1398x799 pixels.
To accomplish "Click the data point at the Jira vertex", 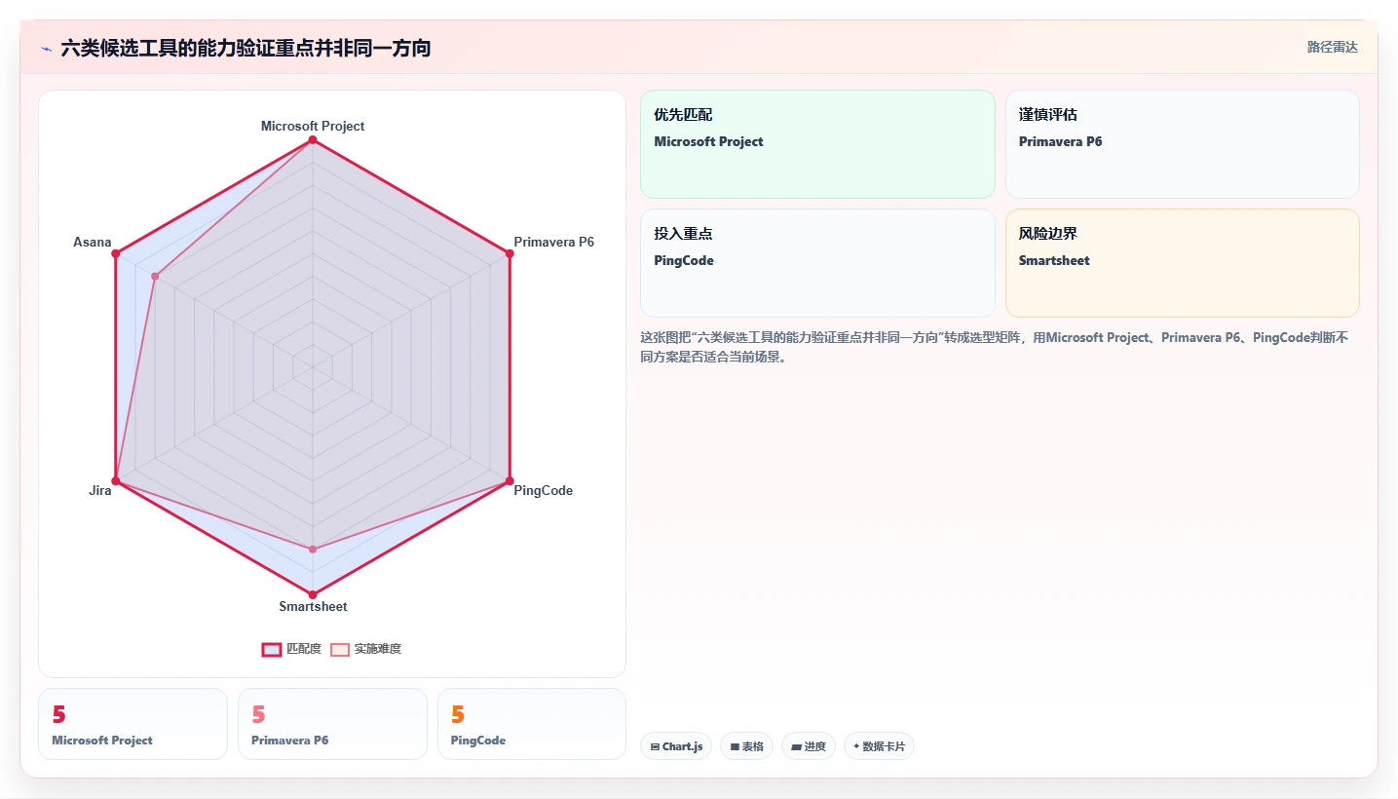I will click(x=116, y=480).
